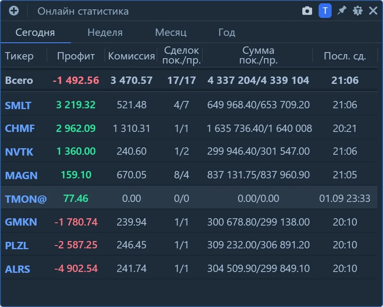The height and width of the screenshot is (307, 383).
Task: Click MAGN commission 670.05
Action: pos(132,175)
